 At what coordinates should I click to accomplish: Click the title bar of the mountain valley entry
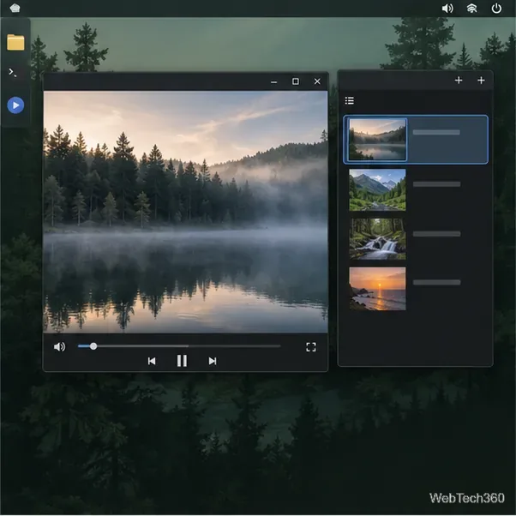tap(436, 184)
